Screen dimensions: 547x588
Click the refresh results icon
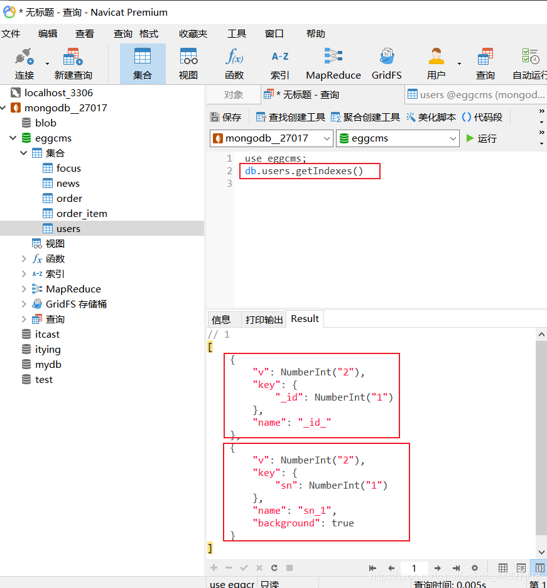pyautogui.click(x=274, y=568)
